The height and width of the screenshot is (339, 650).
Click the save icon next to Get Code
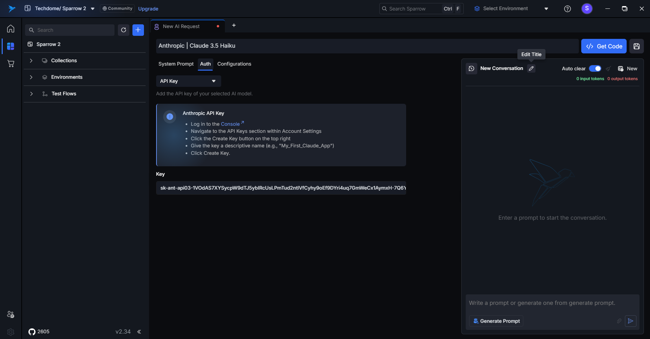636,46
